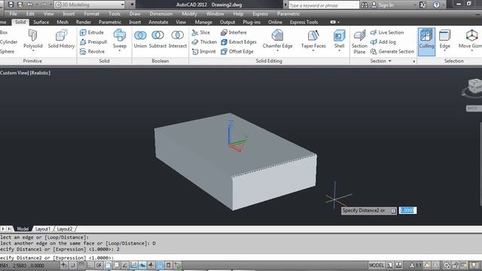Viewport: 482px width, 271px height.
Task: Turn on Live Section
Action: pyautogui.click(x=387, y=32)
